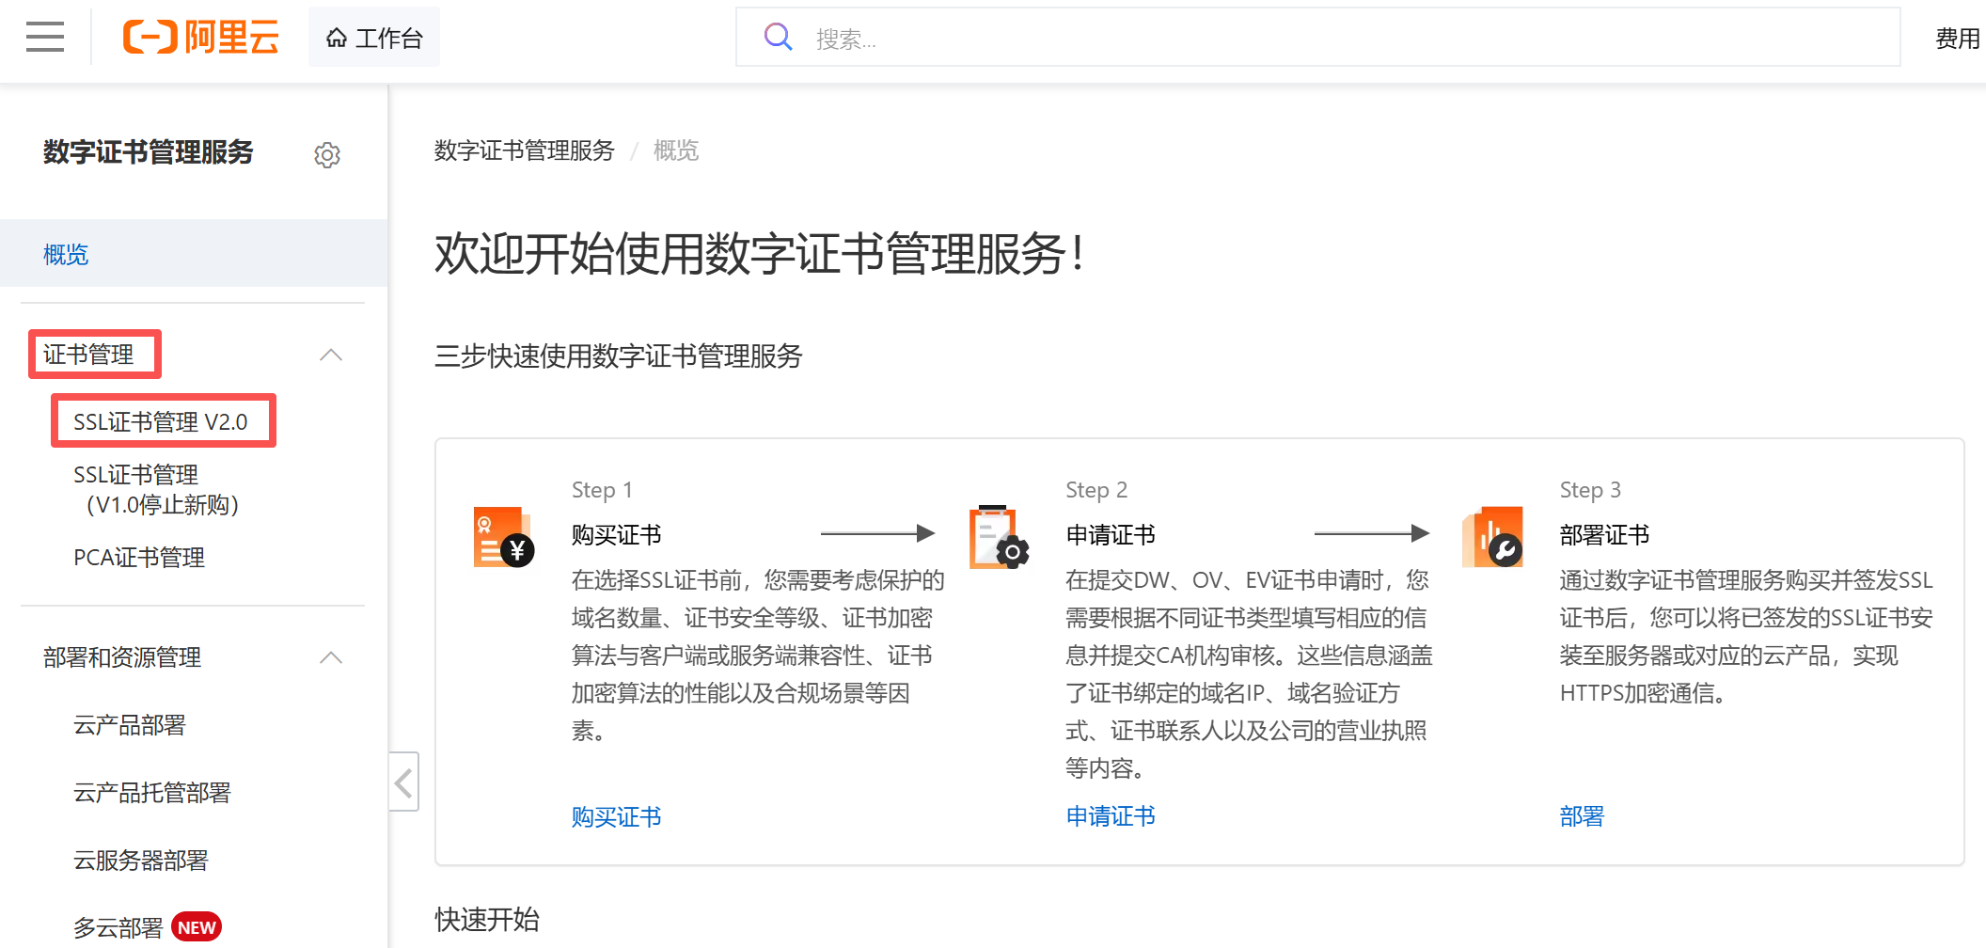
Task: Open 云产品托管部署 in sidebar
Action: [152, 793]
